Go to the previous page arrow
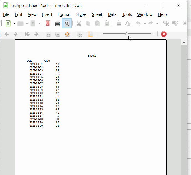The width and height of the screenshot is (191, 175). (6, 34)
